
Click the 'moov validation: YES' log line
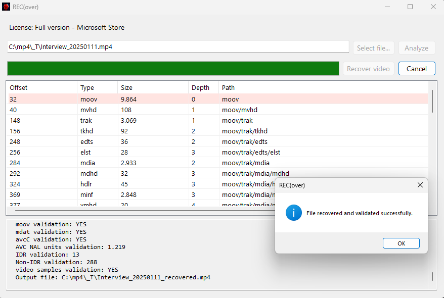(51, 224)
